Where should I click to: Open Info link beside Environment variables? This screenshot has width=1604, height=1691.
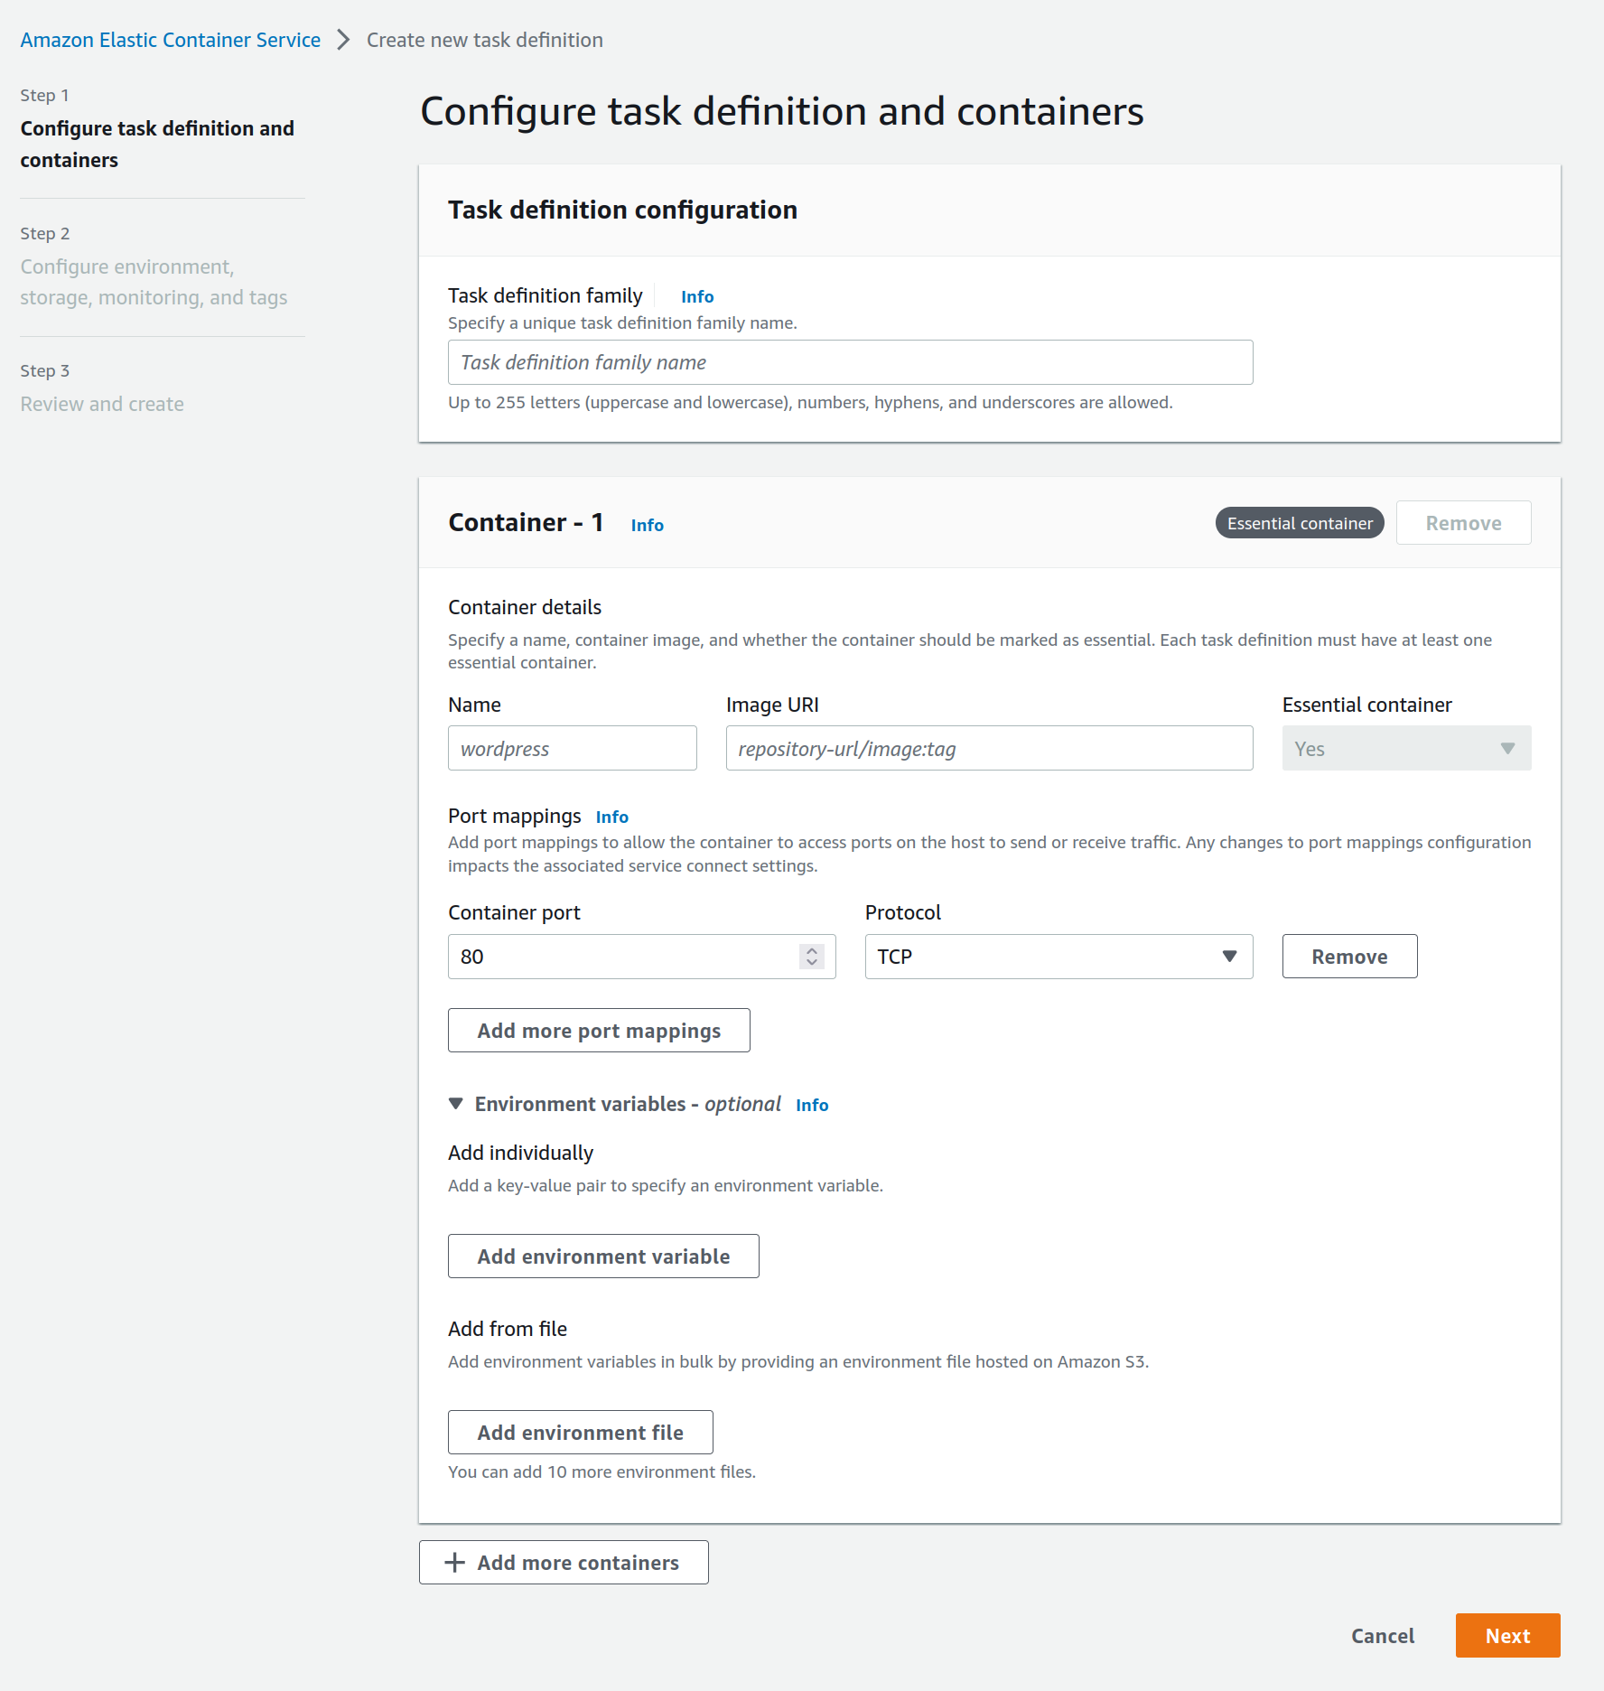pyautogui.click(x=811, y=1105)
